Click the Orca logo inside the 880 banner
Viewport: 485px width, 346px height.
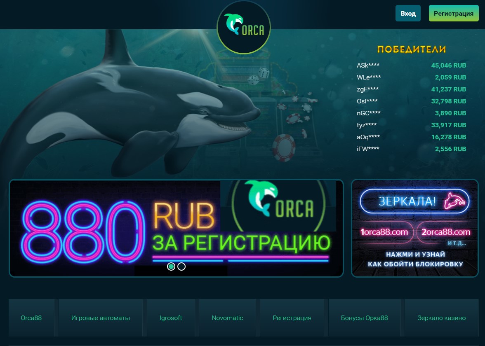coord(278,206)
